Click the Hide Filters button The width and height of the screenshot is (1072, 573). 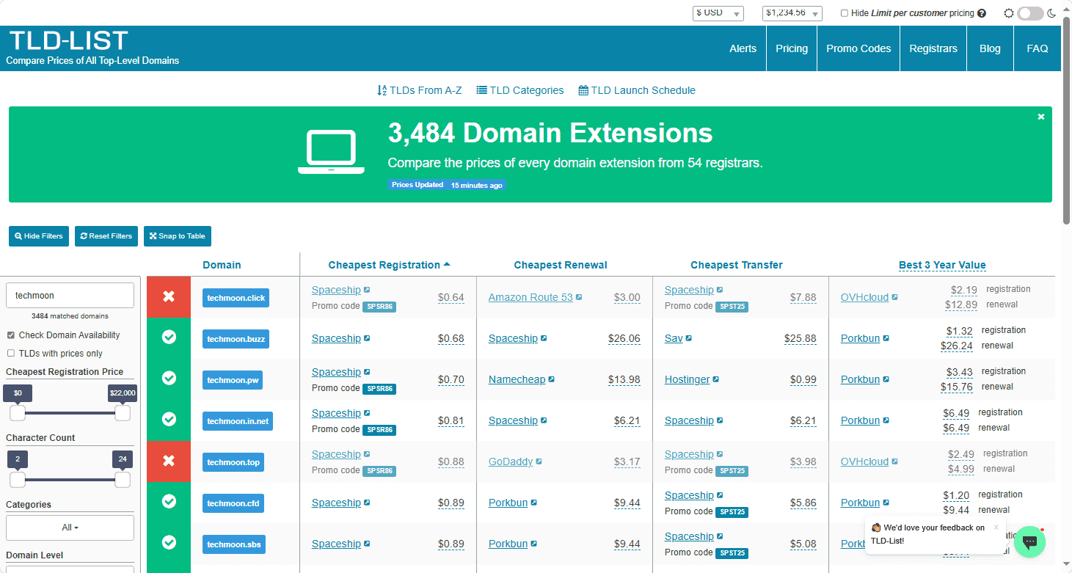pos(39,236)
